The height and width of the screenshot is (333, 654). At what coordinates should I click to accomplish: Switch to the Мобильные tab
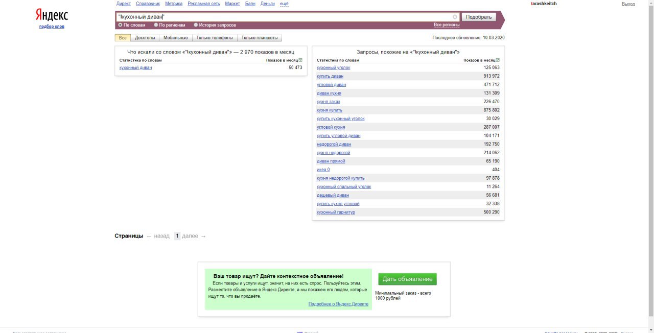point(176,38)
